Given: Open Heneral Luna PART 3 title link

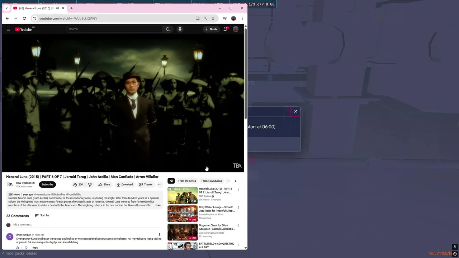Looking at the screenshot, I should coord(216,191).
